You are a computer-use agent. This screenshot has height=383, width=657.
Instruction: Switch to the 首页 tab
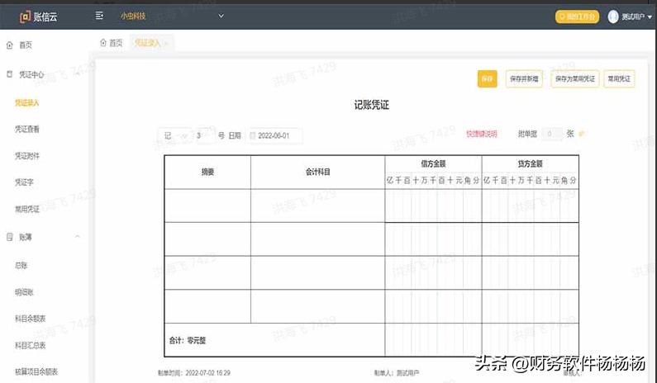point(111,43)
